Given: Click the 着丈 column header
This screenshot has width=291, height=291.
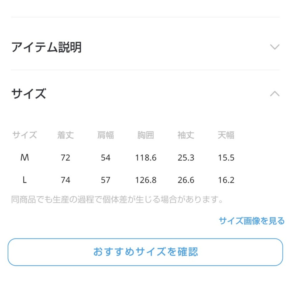Looking at the screenshot, I should pos(65,135).
